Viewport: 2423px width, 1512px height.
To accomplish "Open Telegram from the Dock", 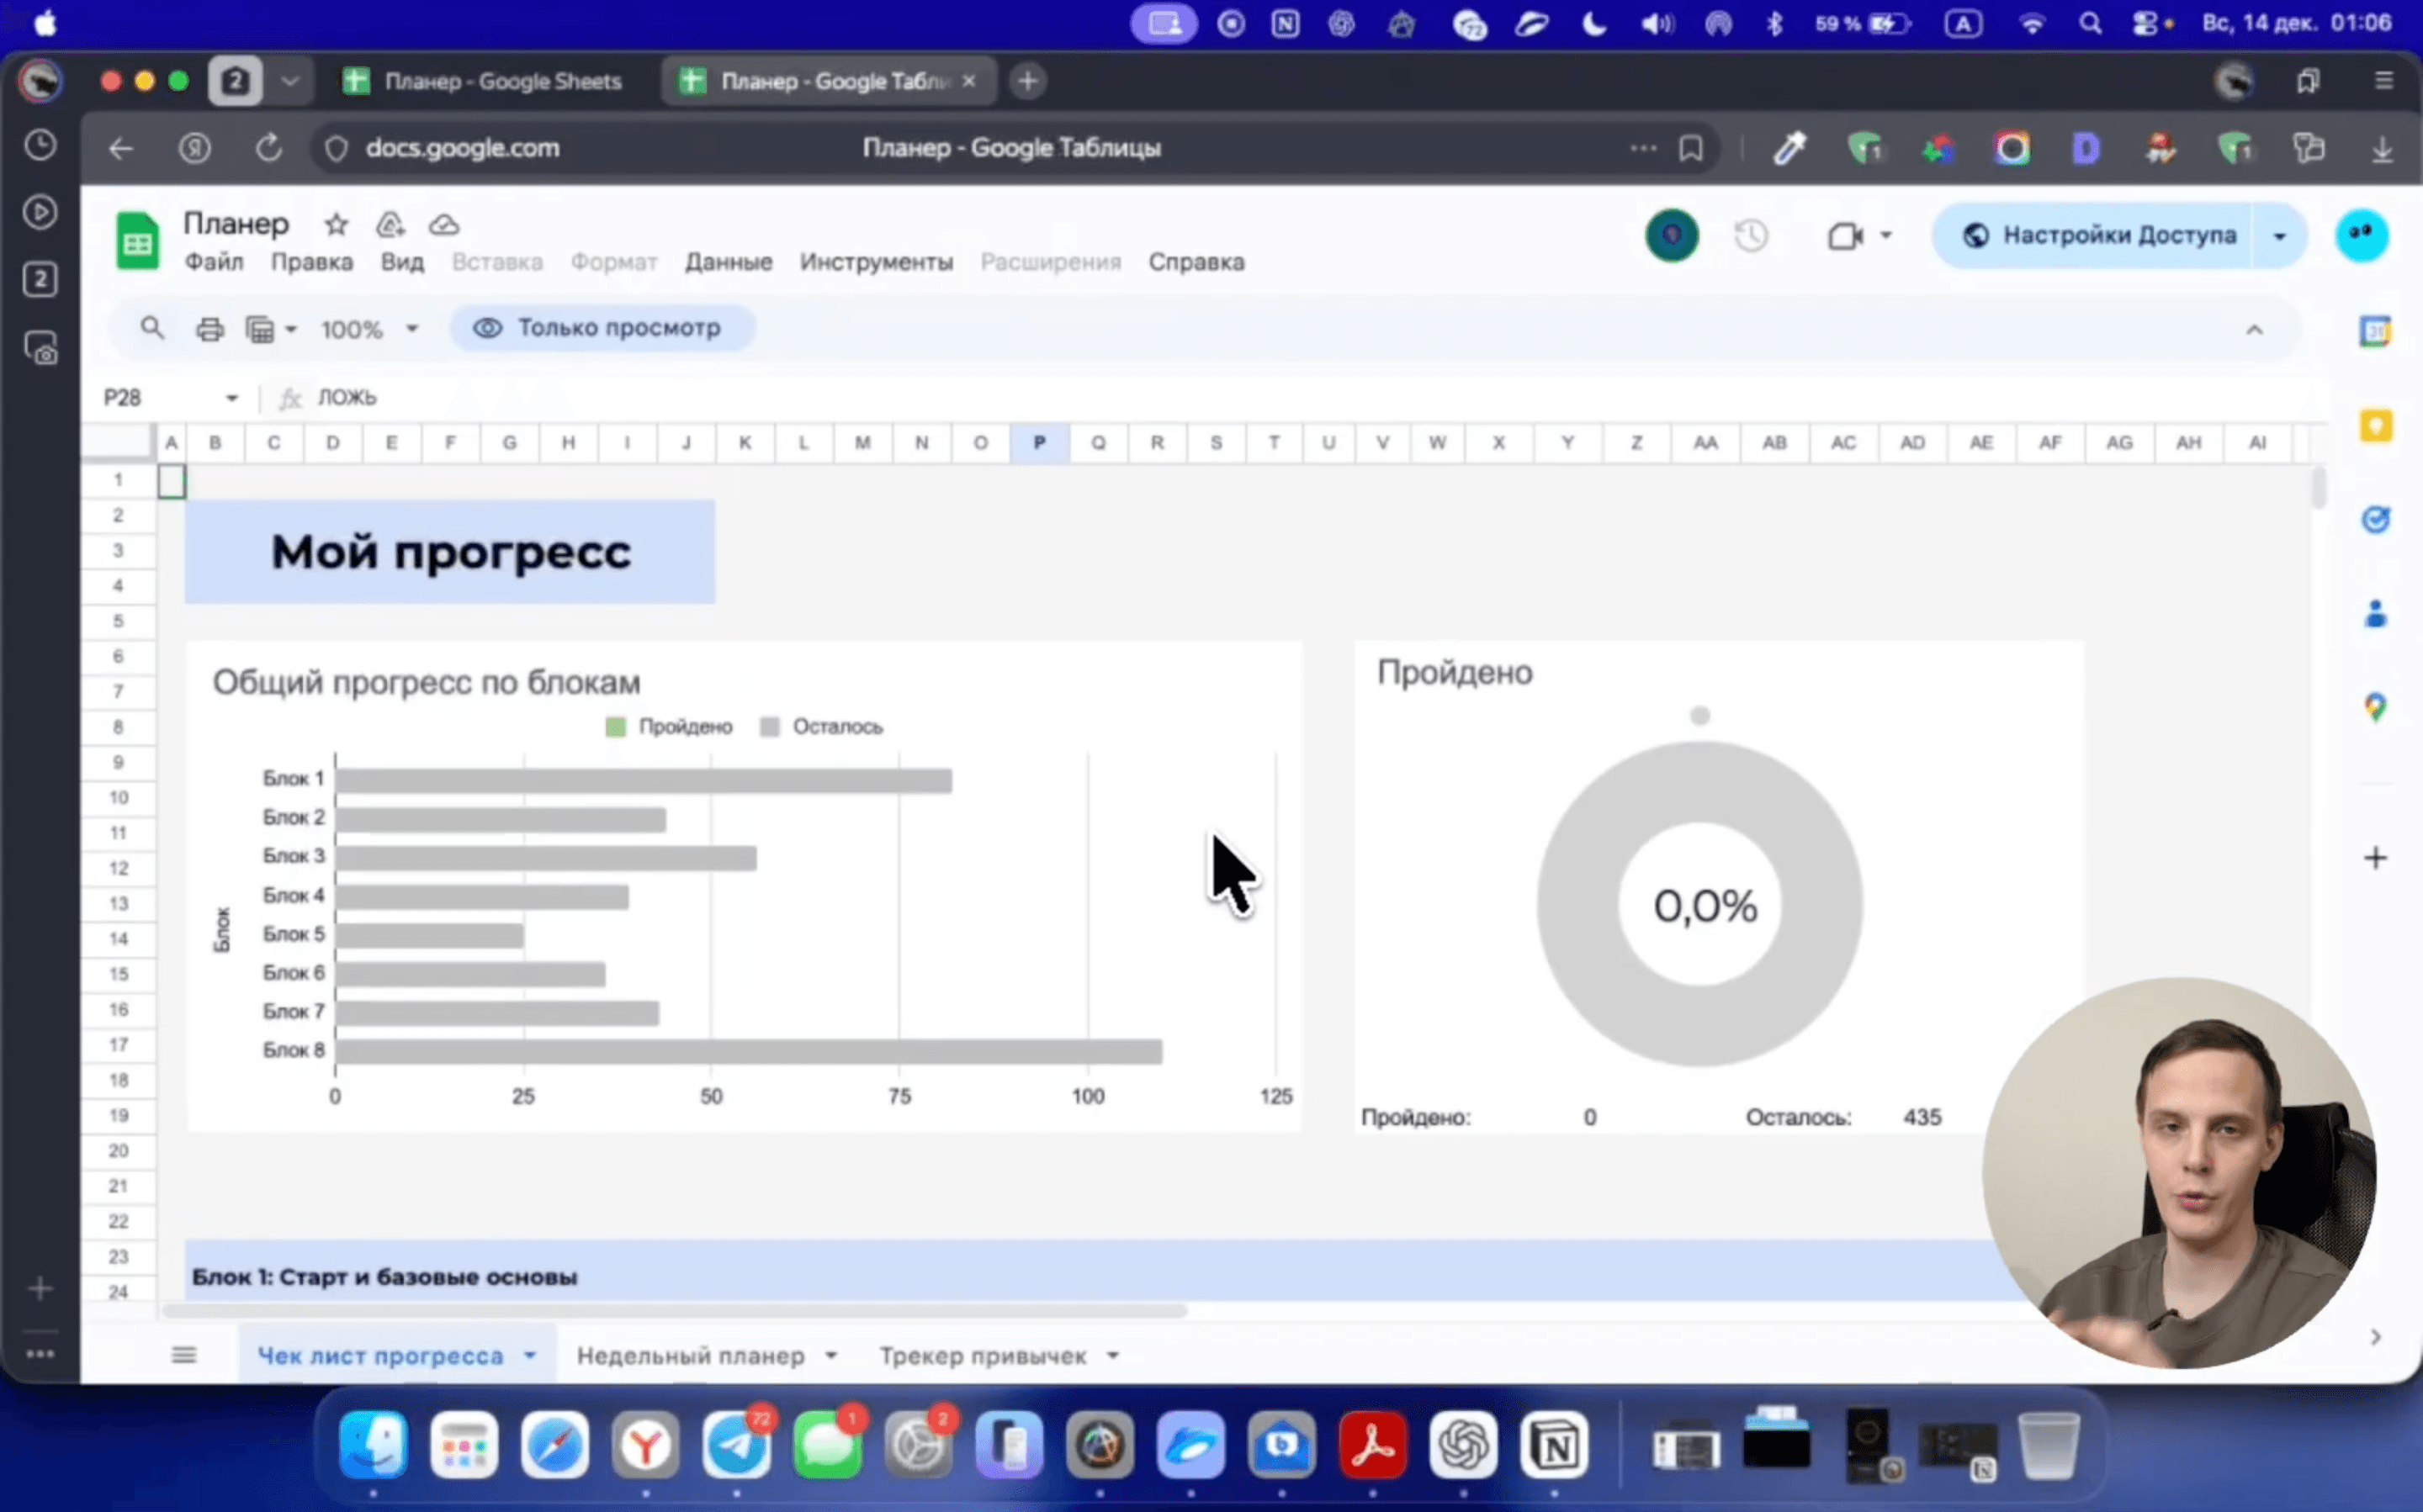I will (x=736, y=1445).
